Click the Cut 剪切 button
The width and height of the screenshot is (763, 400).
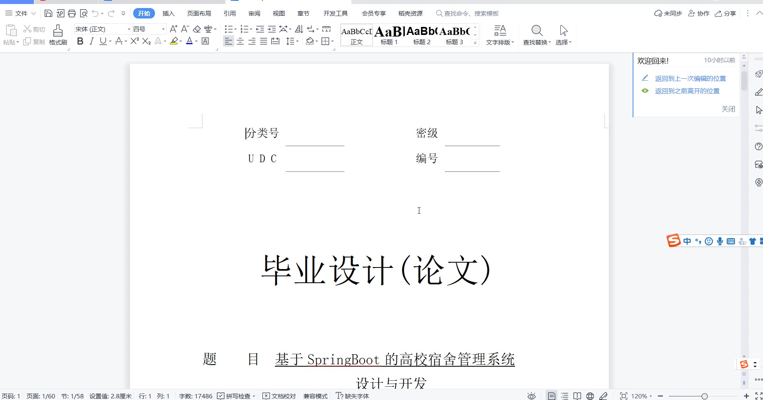tap(34, 29)
